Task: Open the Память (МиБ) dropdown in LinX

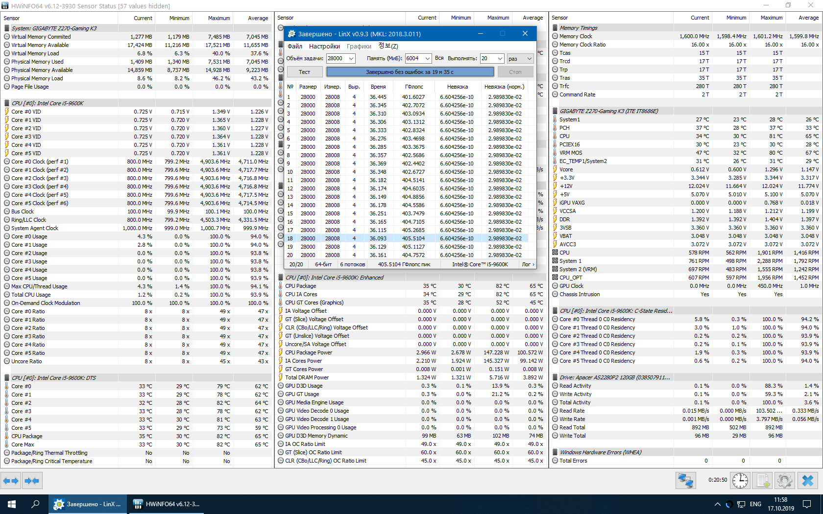Action: tap(428, 58)
